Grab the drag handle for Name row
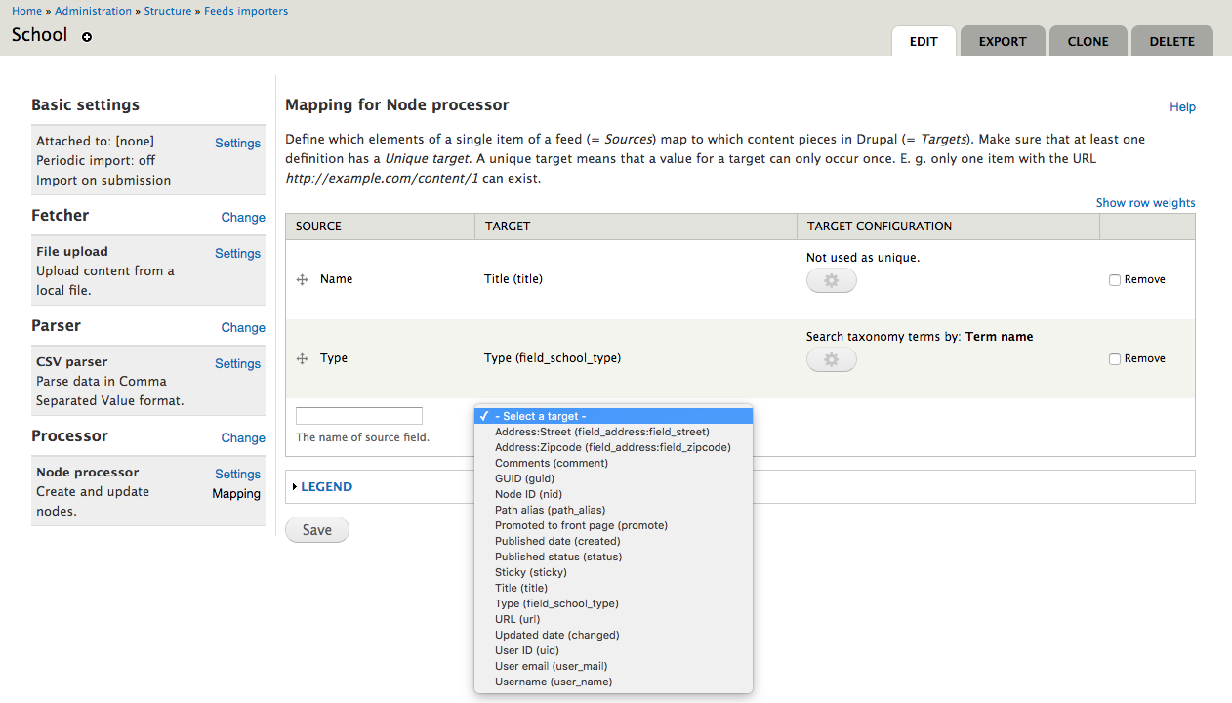1232x703 pixels. 303,280
